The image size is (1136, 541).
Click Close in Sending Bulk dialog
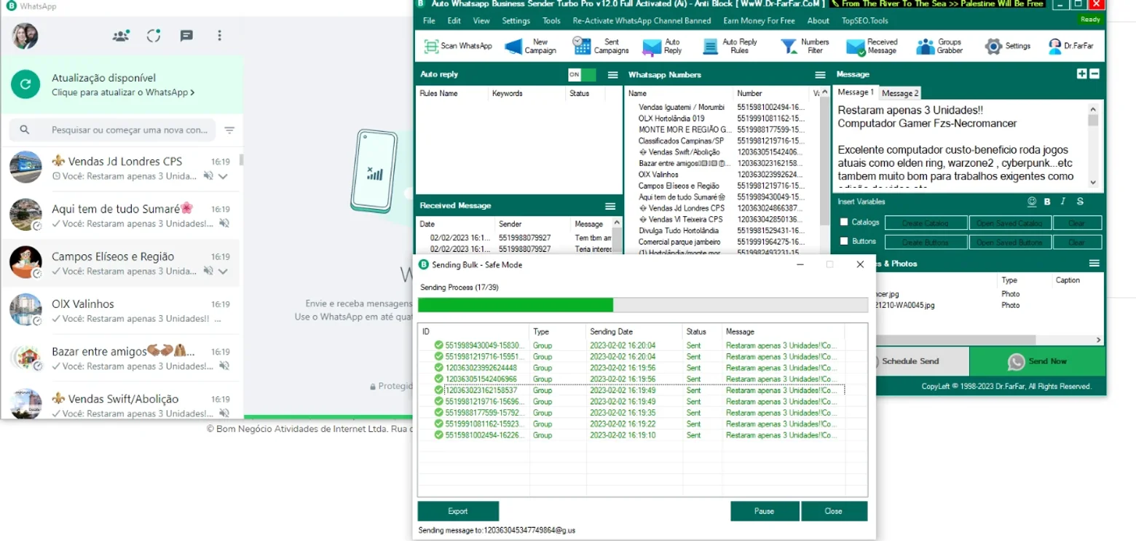834,511
